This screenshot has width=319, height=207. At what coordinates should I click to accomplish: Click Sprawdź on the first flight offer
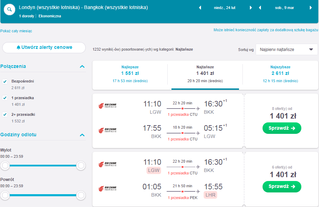(x=282, y=128)
